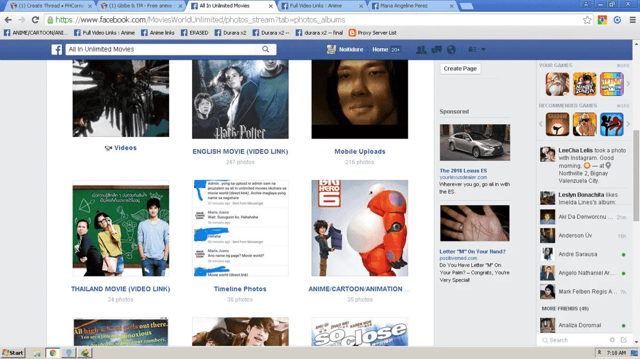Click the Windows Start button
The width and height of the screenshot is (640, 359).
(x=13, y=353)
